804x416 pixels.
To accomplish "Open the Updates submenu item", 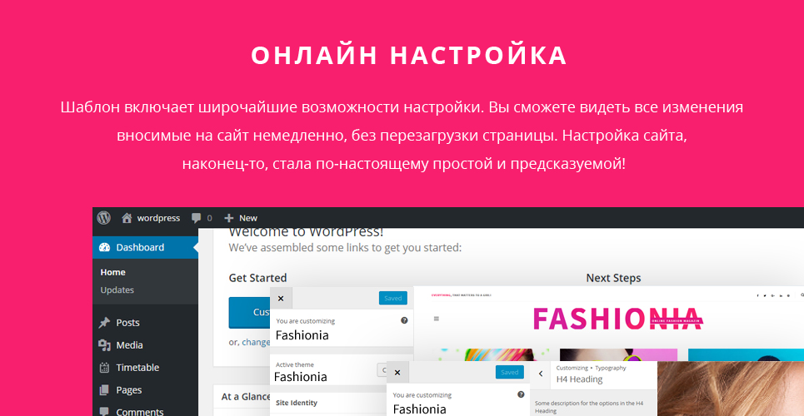I will [117, 290].
